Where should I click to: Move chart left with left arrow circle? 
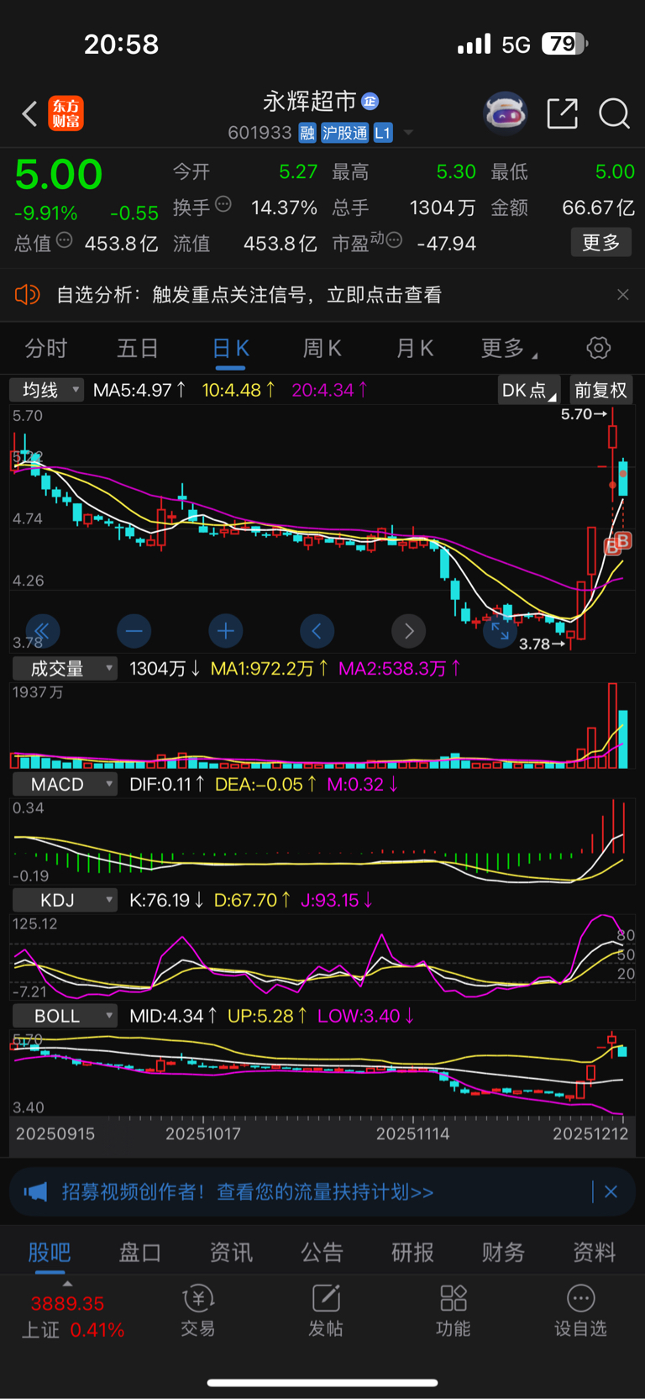click(317, 630)
